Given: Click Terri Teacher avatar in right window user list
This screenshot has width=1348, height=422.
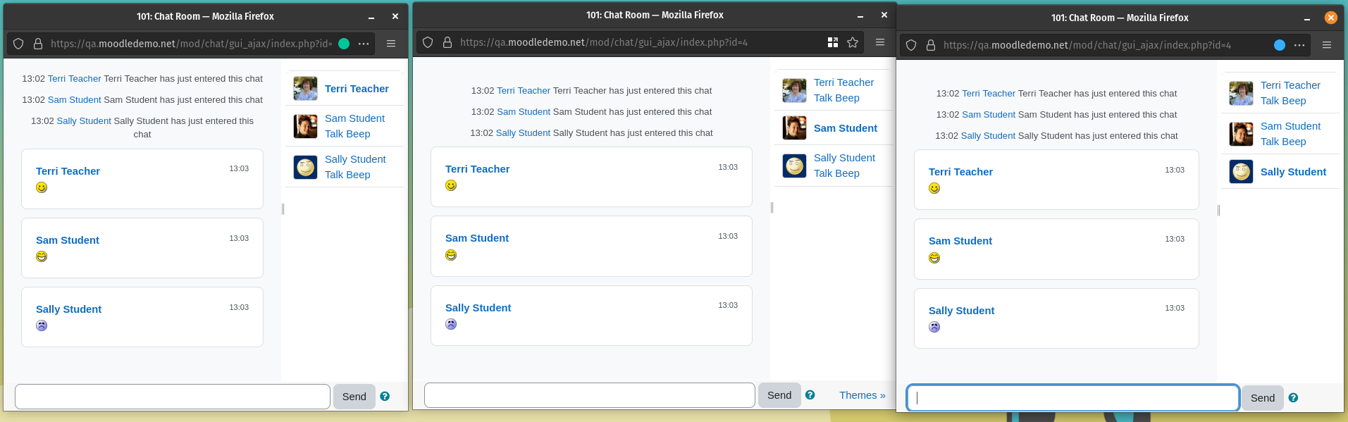Looking at the screenshot, I should [1241, 93].
